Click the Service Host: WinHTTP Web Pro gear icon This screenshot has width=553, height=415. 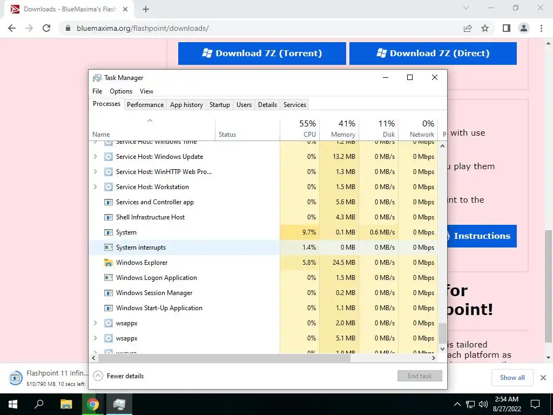108,172
